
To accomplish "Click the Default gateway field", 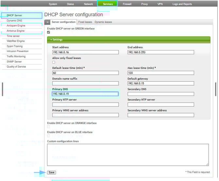I will (x=160, y=83).
